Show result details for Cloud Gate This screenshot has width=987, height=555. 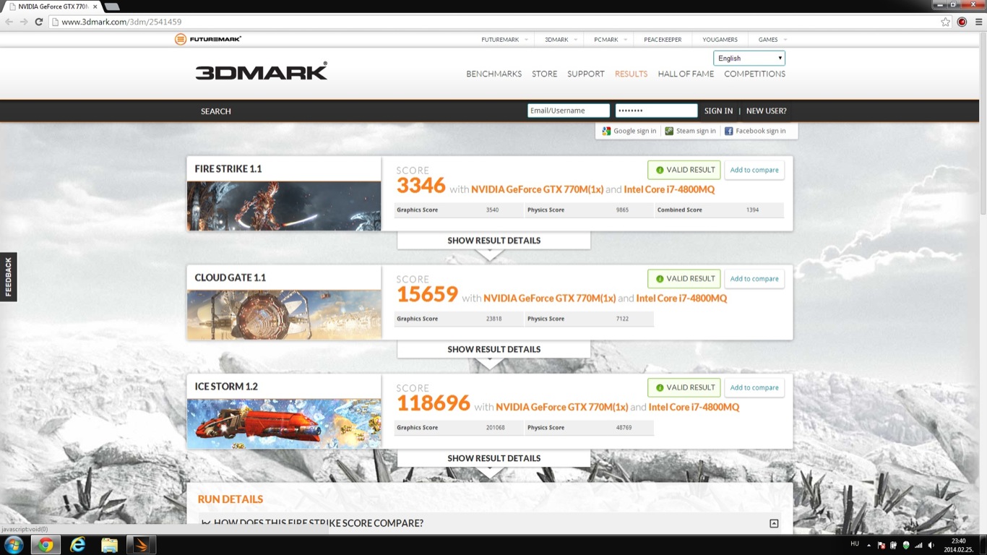(x=493, y=349)
